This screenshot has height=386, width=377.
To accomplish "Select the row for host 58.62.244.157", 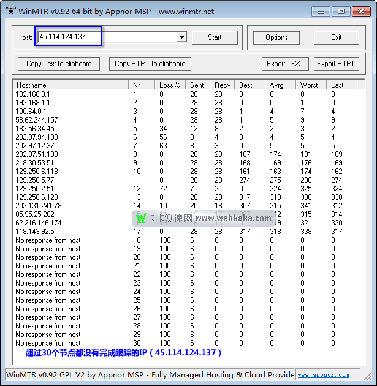I will 37,120.
